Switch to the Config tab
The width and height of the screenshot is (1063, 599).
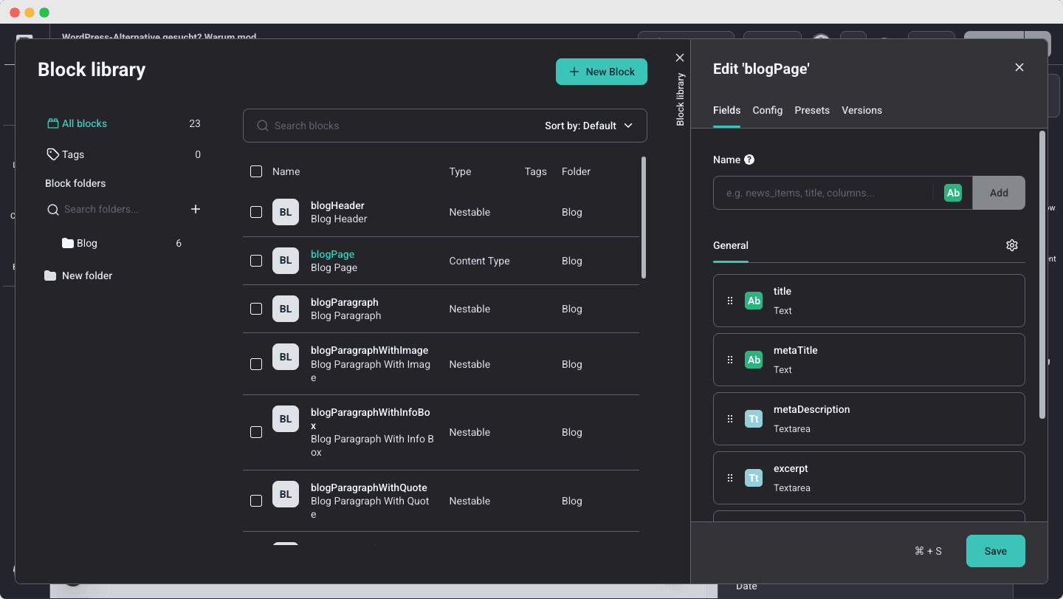[x=768, y=110]
